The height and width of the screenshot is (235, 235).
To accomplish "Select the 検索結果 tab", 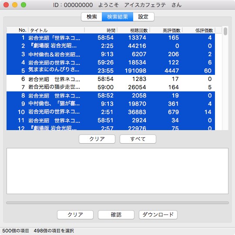I will (117, 17).
